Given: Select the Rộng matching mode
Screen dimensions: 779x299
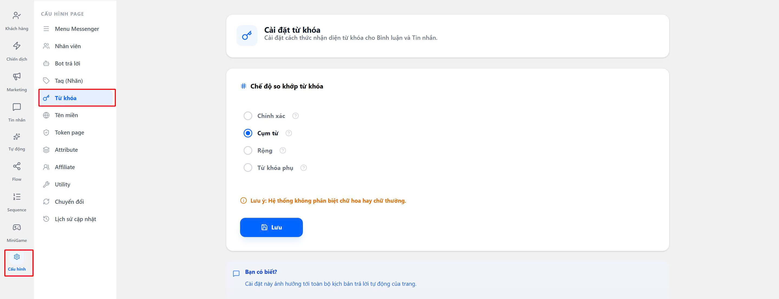Looking at the screenshot, I should tap(248, 150).
